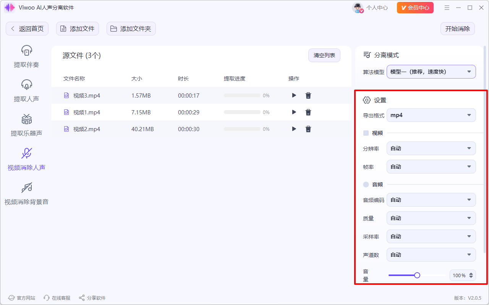Open 官方网站 link in the footer

coord(22,298)
